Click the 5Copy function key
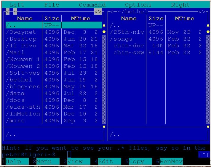 tap(139, 161)
